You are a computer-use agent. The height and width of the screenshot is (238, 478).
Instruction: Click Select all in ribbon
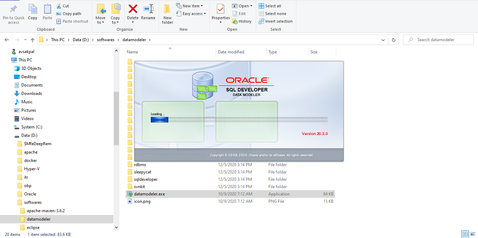[270, 6]
